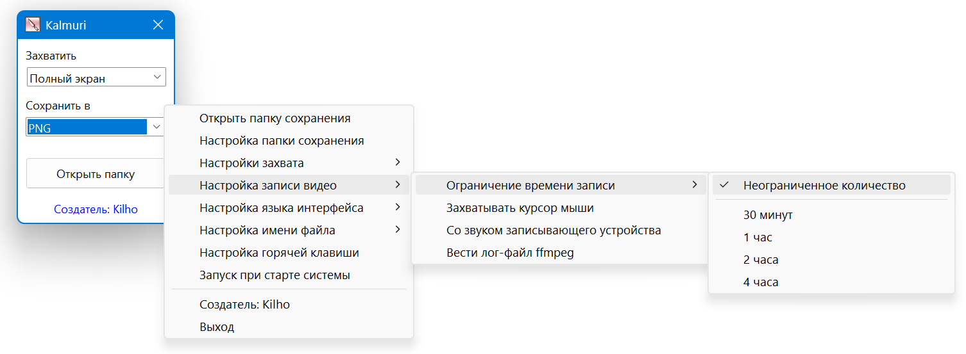The width and height of the screenshot is (966, 354).
Task: Open the Захватить capture mode dropdown
Action: [x=96, y=78]
